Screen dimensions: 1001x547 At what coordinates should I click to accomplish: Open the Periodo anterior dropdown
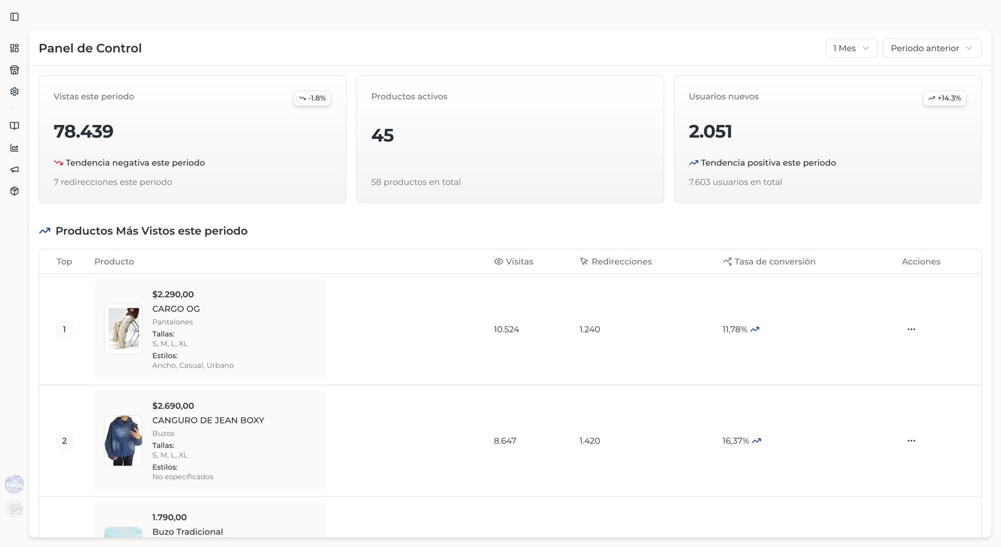pyautogui.click(x=932, y=48)
